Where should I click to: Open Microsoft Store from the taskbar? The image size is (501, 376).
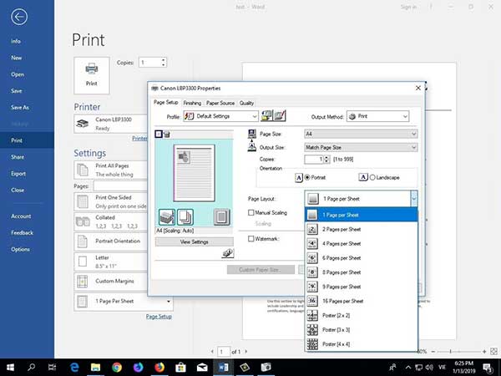point(181,368)
